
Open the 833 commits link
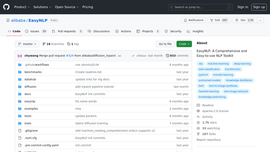(177, 56)
